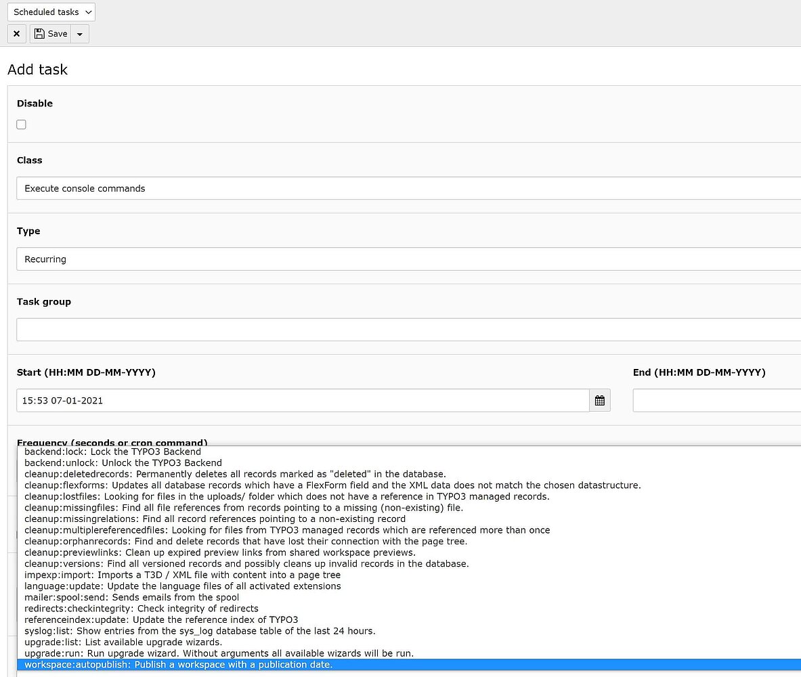Open the Class dropdown (Execute console commands)
The image size is (801, 677).
[406, 188]
